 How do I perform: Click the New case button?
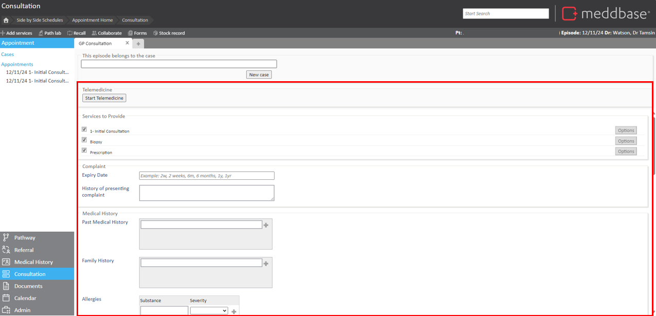tap(259, 75)
